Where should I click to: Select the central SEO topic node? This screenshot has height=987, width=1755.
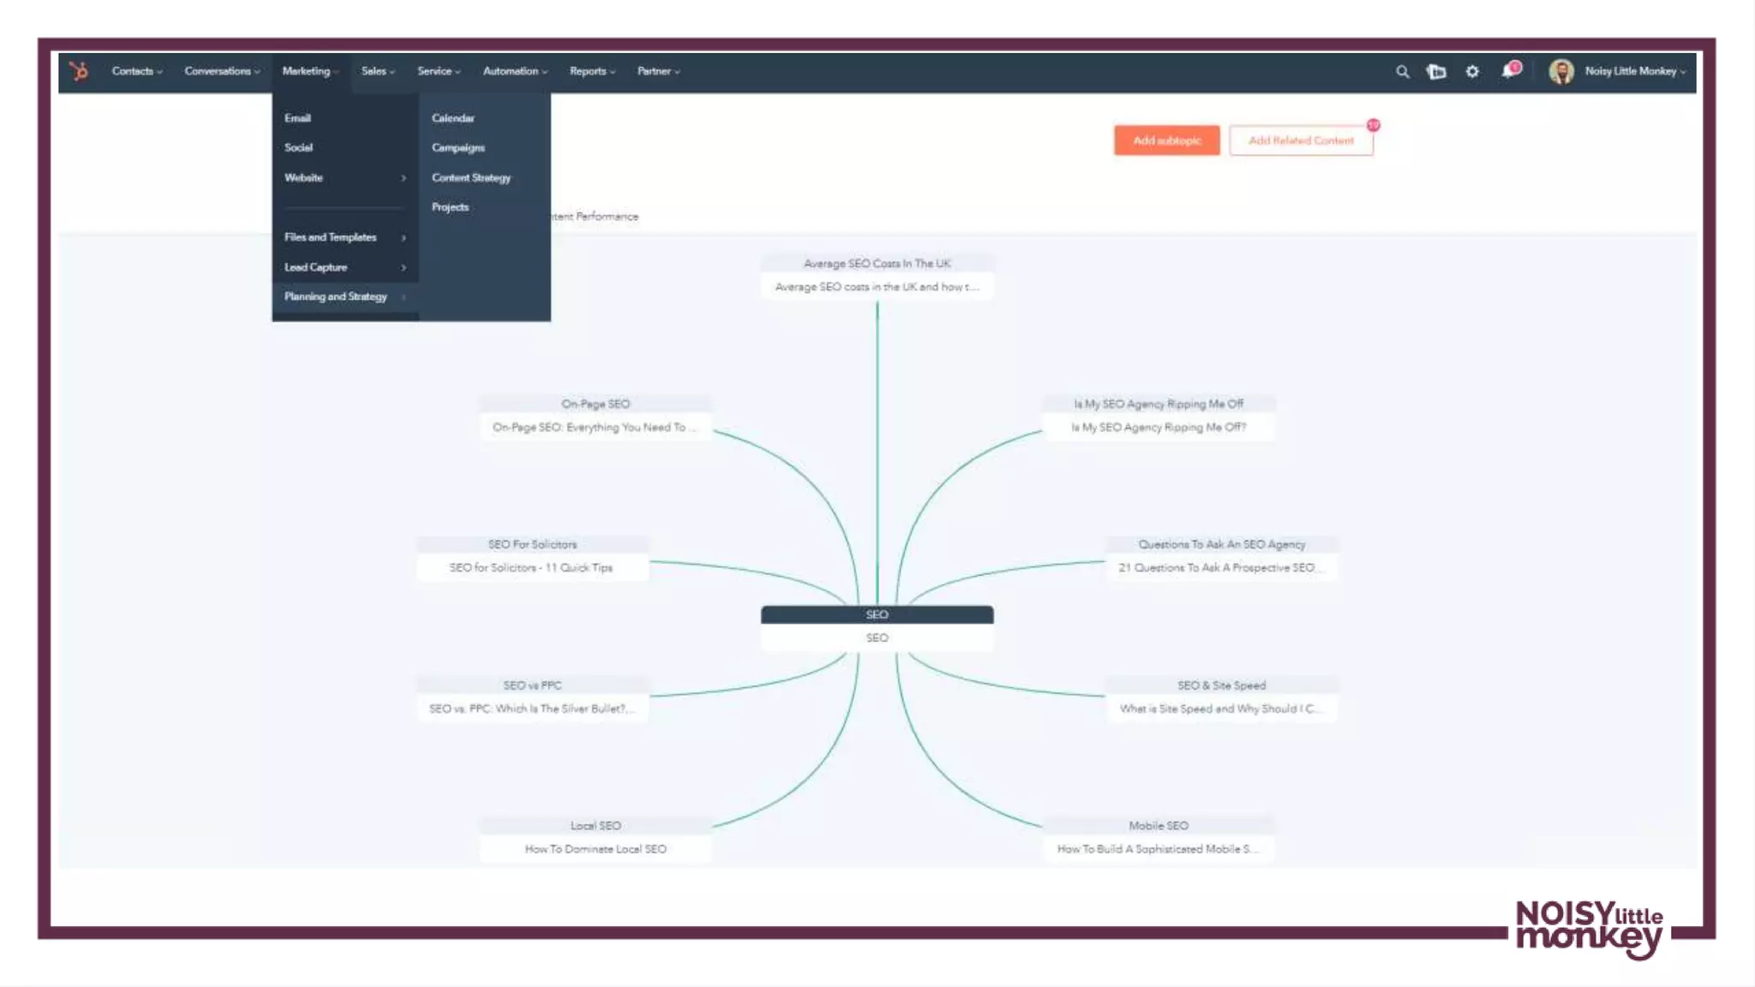[x=877, y=626]
